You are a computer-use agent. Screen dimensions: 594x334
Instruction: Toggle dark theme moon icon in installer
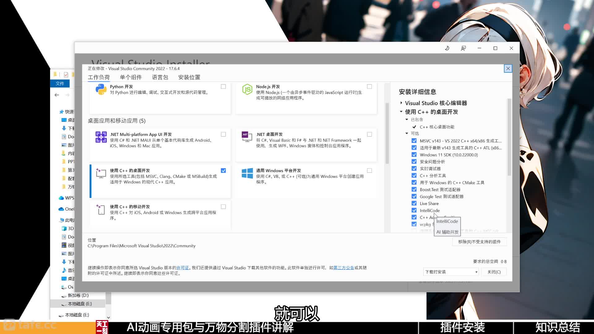point(447,48)
